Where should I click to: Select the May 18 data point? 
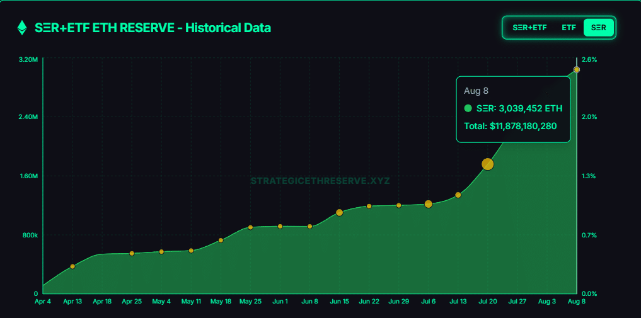pyautogui.click(x=221, y=240)
